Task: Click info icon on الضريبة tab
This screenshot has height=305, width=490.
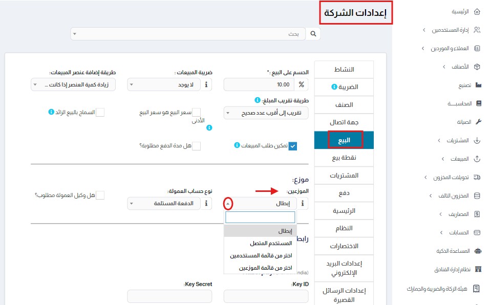Action: (x=334, y=87)
